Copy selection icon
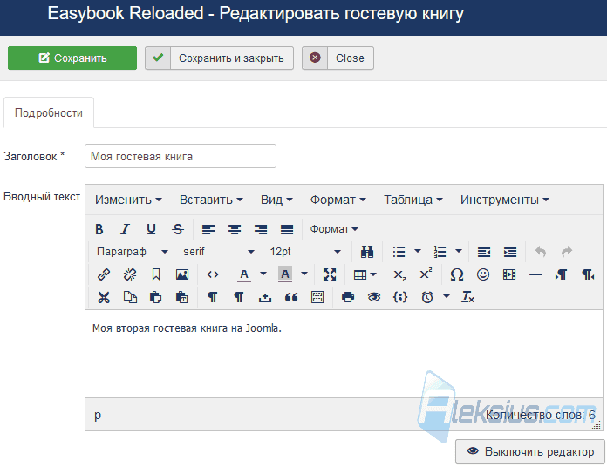The height and width of the screenshot is (467, 607). pyautogui.click(x=130, y=297)
